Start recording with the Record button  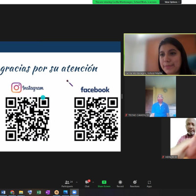pos(120,184)
